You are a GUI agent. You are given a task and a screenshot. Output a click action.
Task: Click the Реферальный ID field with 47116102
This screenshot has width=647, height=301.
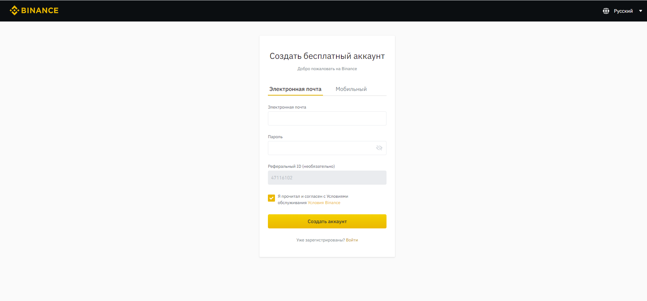click(x=327, y=178)
